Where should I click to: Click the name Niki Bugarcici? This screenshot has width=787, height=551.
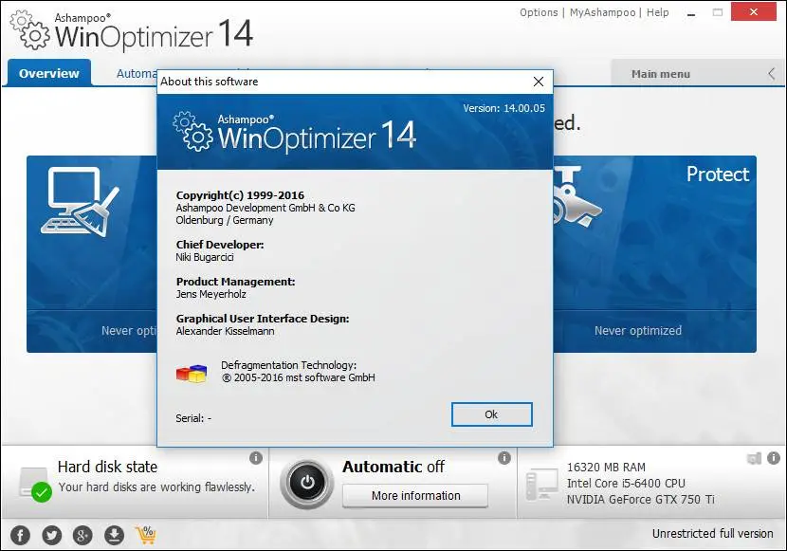(205, 257)
